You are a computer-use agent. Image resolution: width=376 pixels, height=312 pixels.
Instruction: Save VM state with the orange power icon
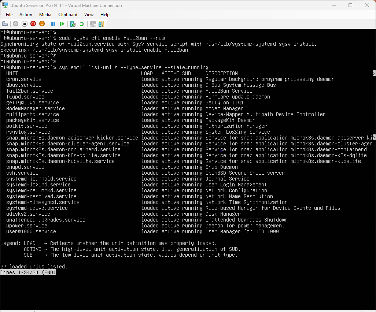coord(42,24)
